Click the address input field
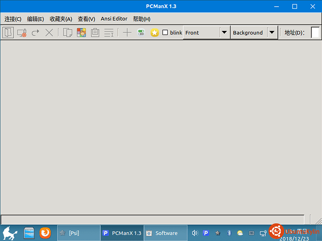Viewport: 322px width, 241px height. pos(315,33)
